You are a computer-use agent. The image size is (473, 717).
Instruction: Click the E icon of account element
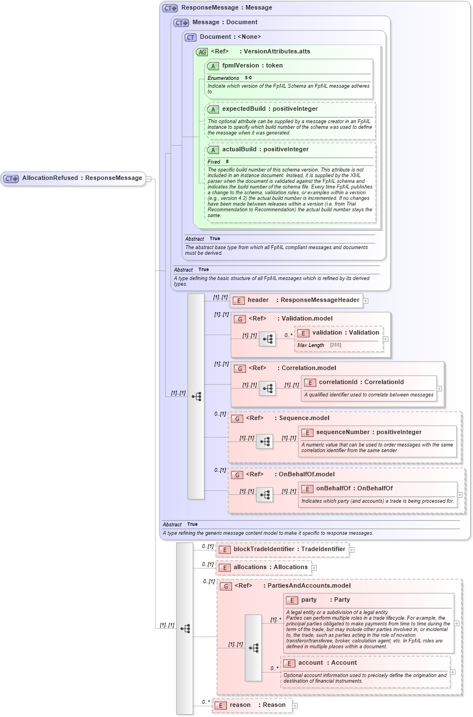289,663
